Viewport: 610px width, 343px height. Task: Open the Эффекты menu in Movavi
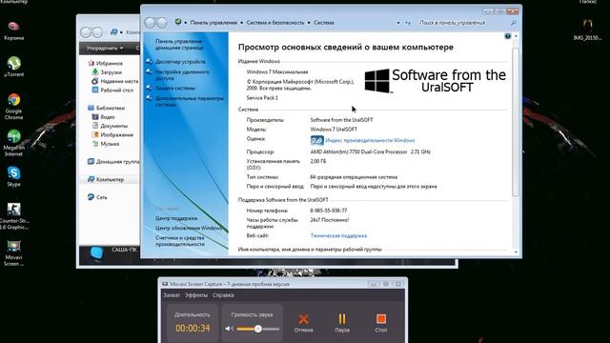[196, 295]
